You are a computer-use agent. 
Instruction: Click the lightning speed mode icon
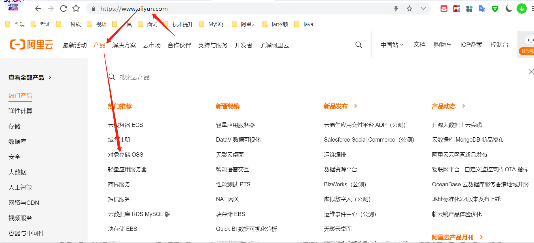pos(396,8)
